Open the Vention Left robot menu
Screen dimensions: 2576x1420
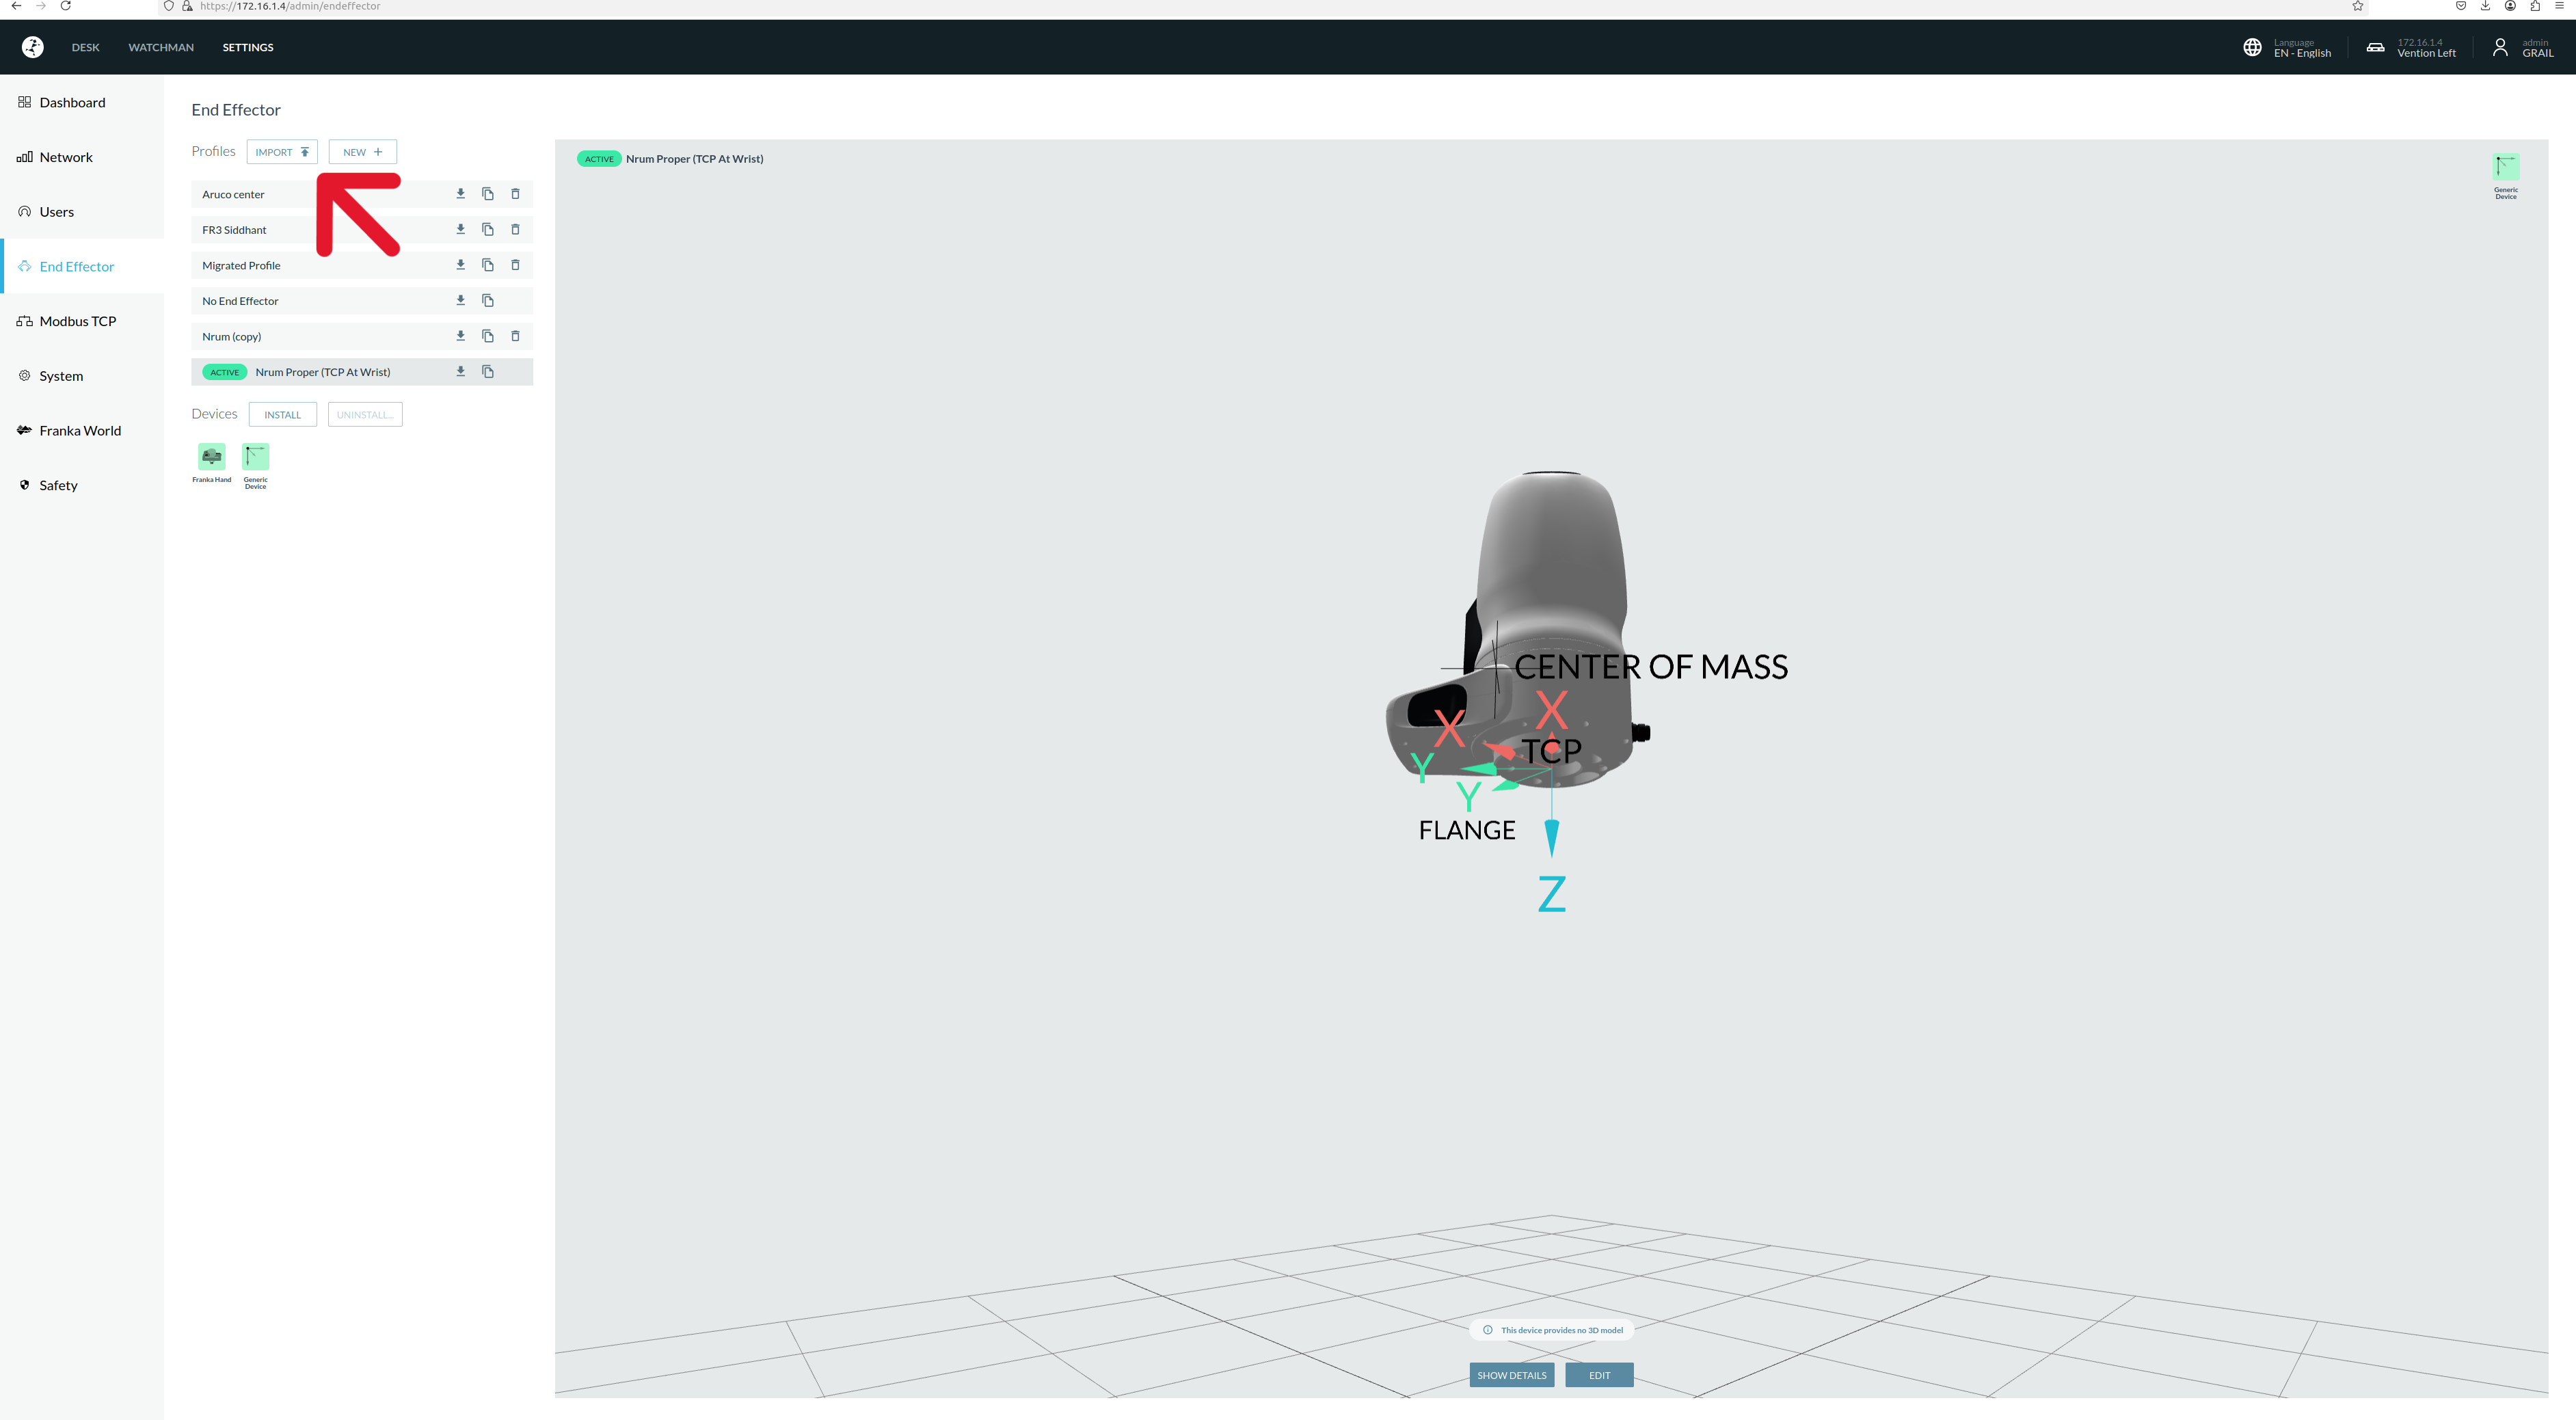pyautogui.click(x=2410, y=48)
